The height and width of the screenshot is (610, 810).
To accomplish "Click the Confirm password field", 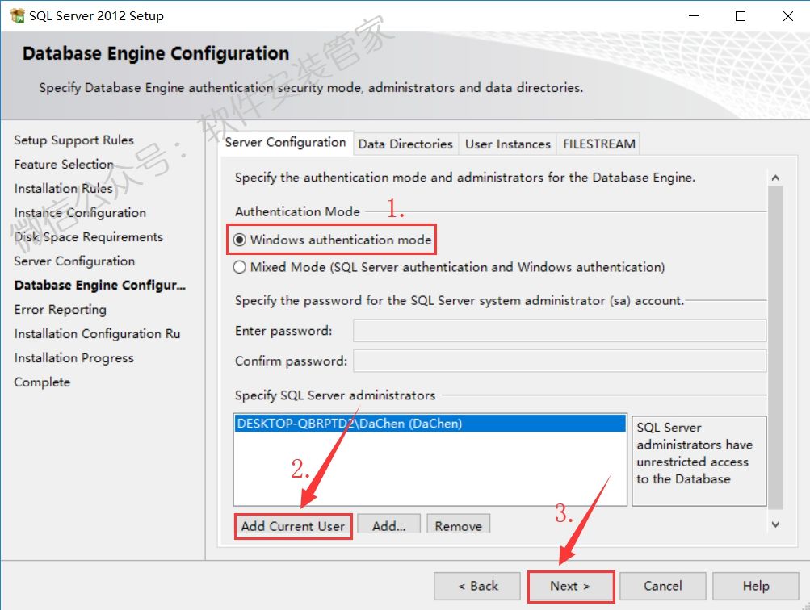I will click(560, 361).
